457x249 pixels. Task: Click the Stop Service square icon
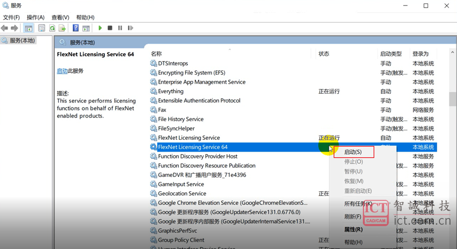[110, 28]
